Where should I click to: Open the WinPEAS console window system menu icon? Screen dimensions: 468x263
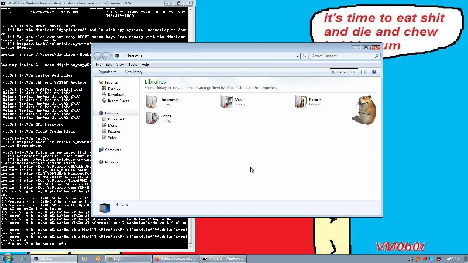coord(3,3)
